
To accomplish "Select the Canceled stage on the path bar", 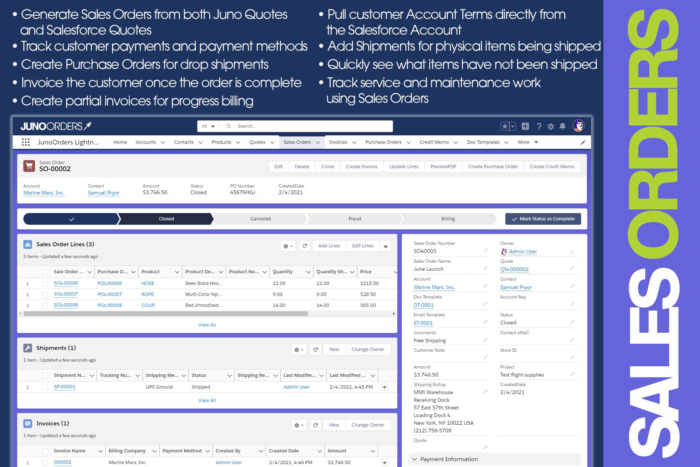I will (260, 219).
